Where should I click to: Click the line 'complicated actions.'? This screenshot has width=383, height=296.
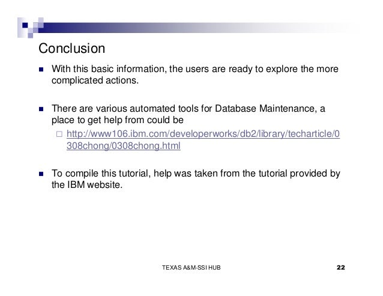point(95,80)
